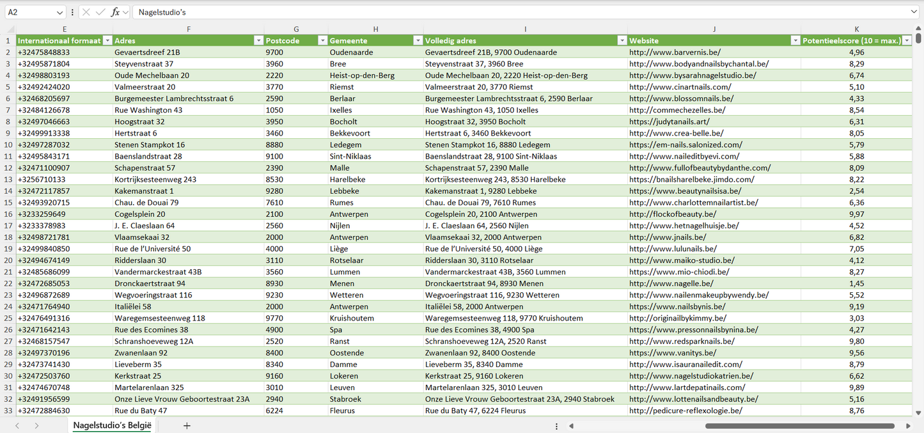
Task: Open the Gemeente filter dropdown
Action: [x=418, y=40]
